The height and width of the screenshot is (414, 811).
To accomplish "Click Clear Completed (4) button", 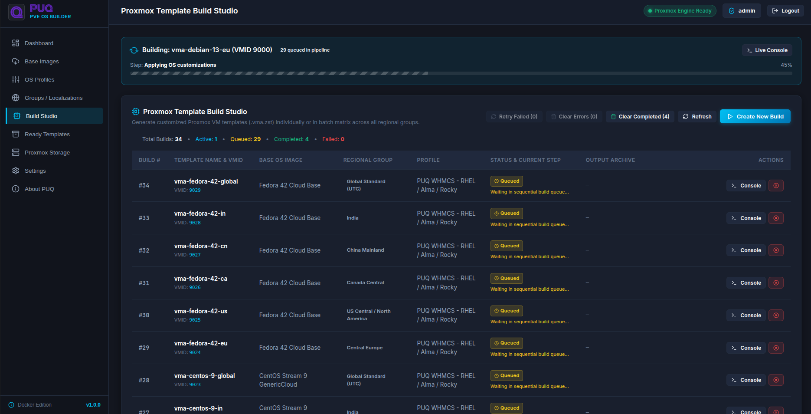I will [x=640, y=116].
